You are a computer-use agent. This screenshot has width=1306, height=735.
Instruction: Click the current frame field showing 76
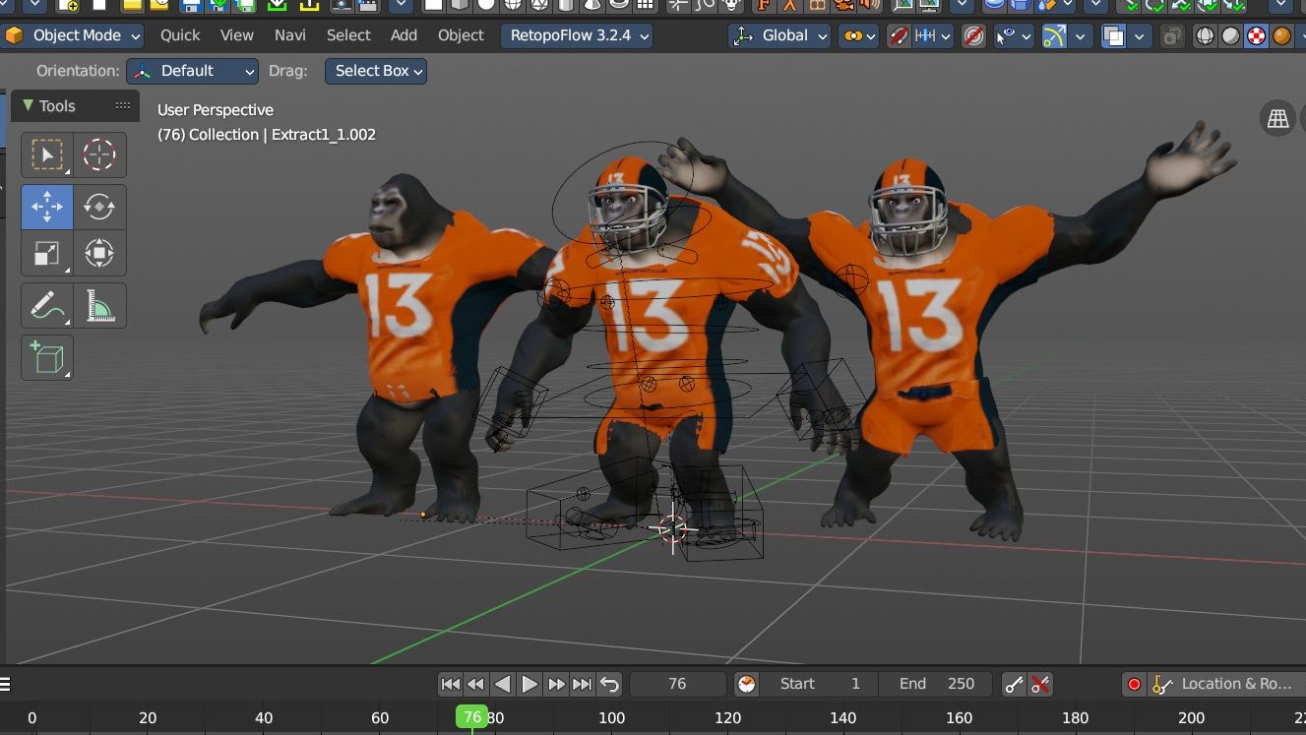pos(677,684)
